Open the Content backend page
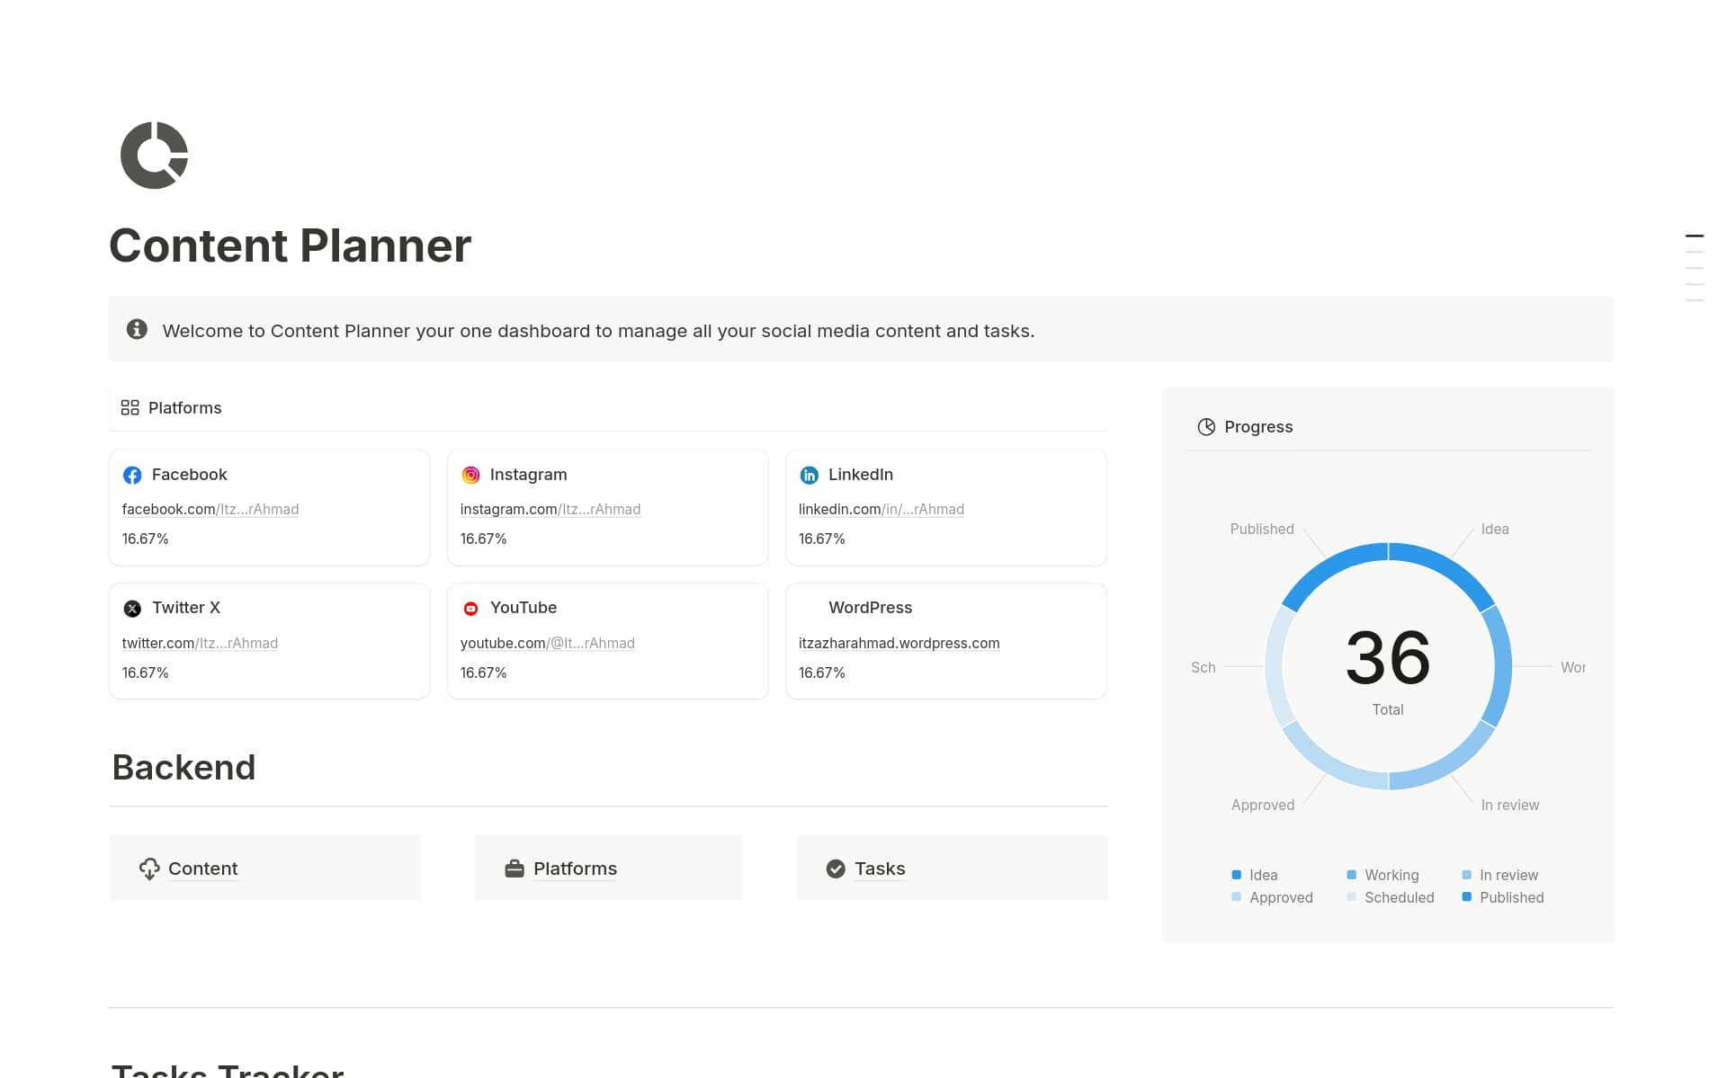 (202, 869)
